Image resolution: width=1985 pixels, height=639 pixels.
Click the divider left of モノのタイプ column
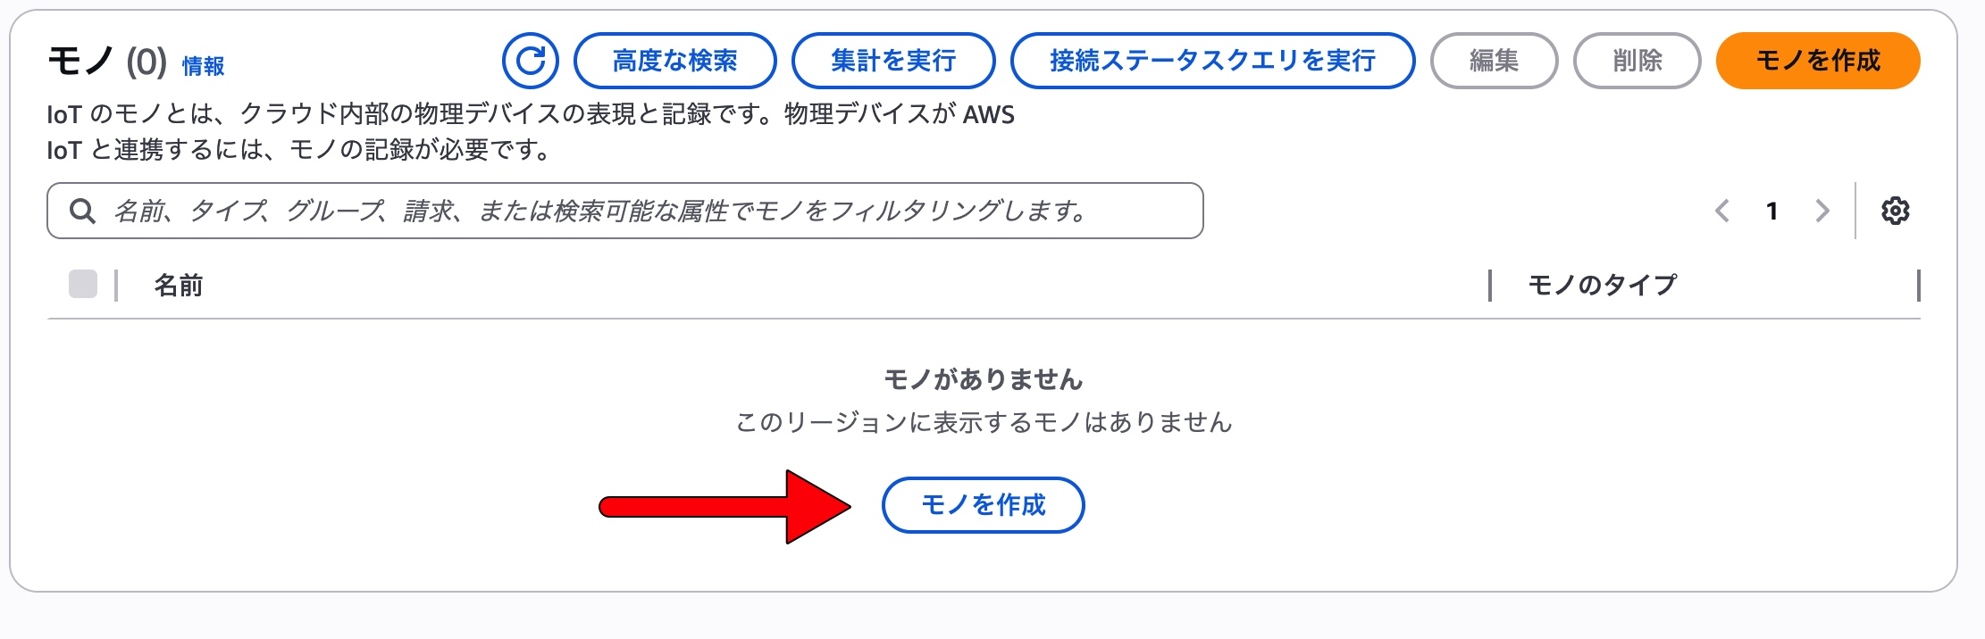click(x=1490, y=286)
